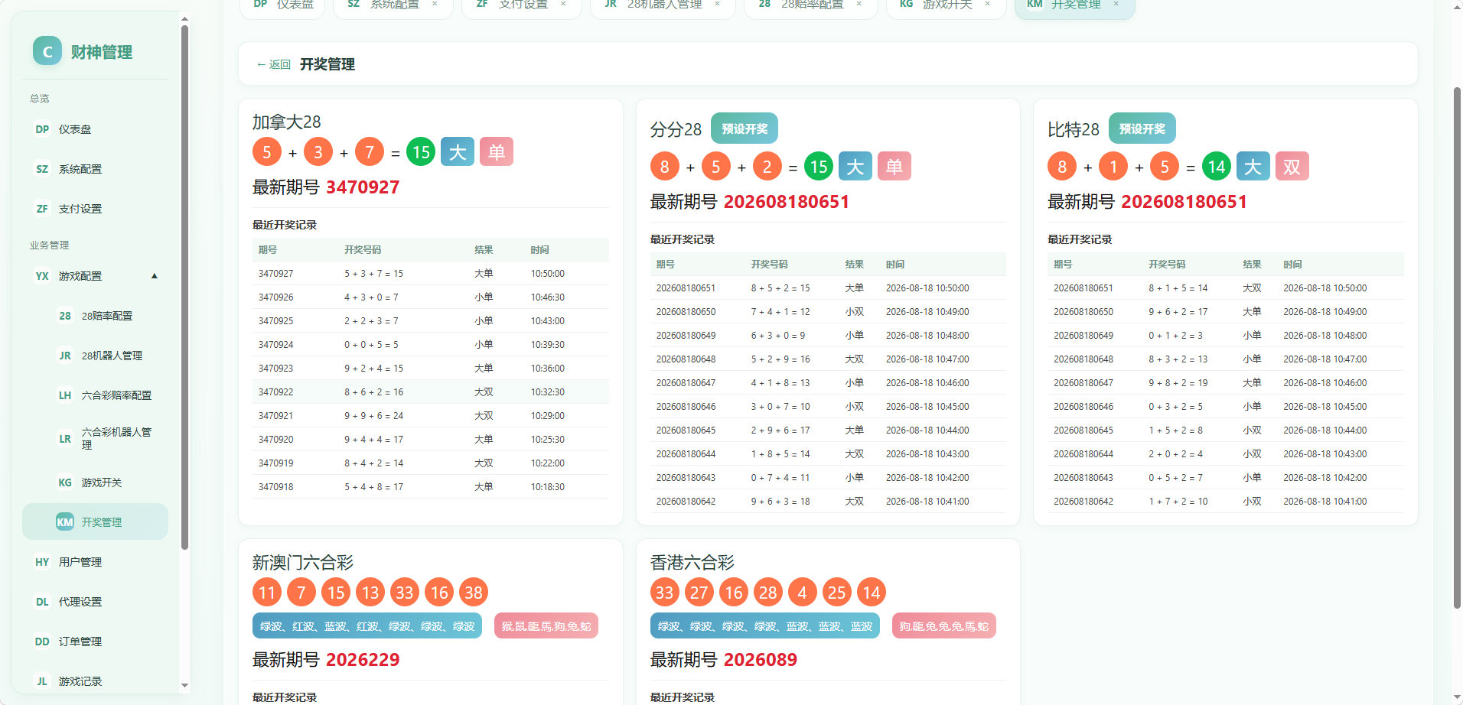Click 预设开奖 button for 分分28
The image size is (1463, 705).
[745, 128]
